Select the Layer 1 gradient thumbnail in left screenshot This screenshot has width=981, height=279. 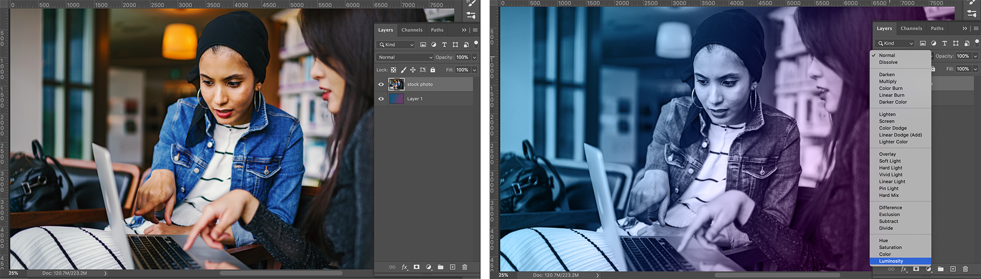tap(396, 99)
